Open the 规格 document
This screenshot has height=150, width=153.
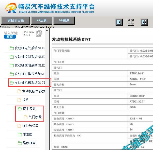click(25, 100)
